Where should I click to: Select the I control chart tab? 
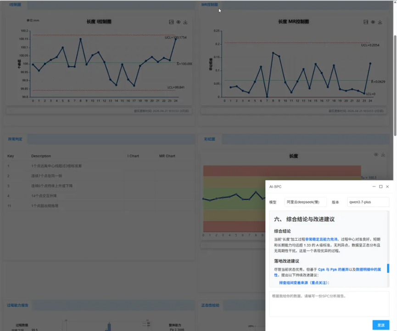point(15,5)
